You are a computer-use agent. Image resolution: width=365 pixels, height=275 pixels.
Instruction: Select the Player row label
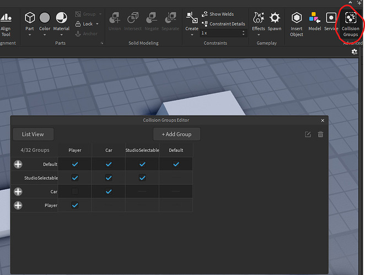point(51,205)
